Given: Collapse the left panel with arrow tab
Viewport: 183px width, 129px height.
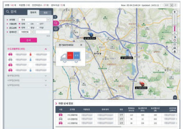Looking at the screenshot, I should tap(55, 17).
